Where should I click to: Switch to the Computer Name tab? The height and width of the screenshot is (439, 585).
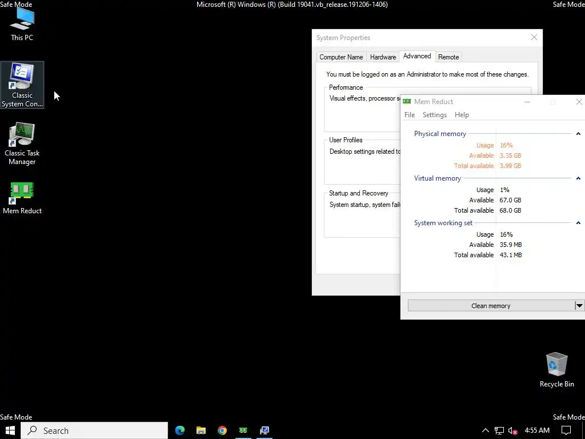point(341,57)
